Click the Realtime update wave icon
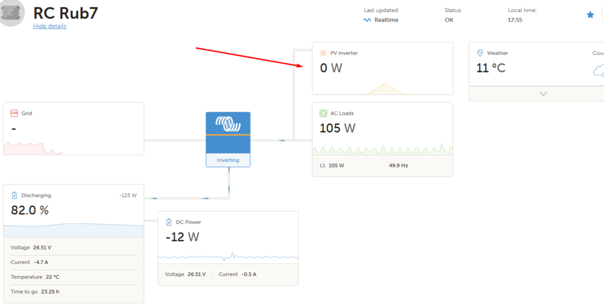The image size is (604, 305). pos(367,20)
